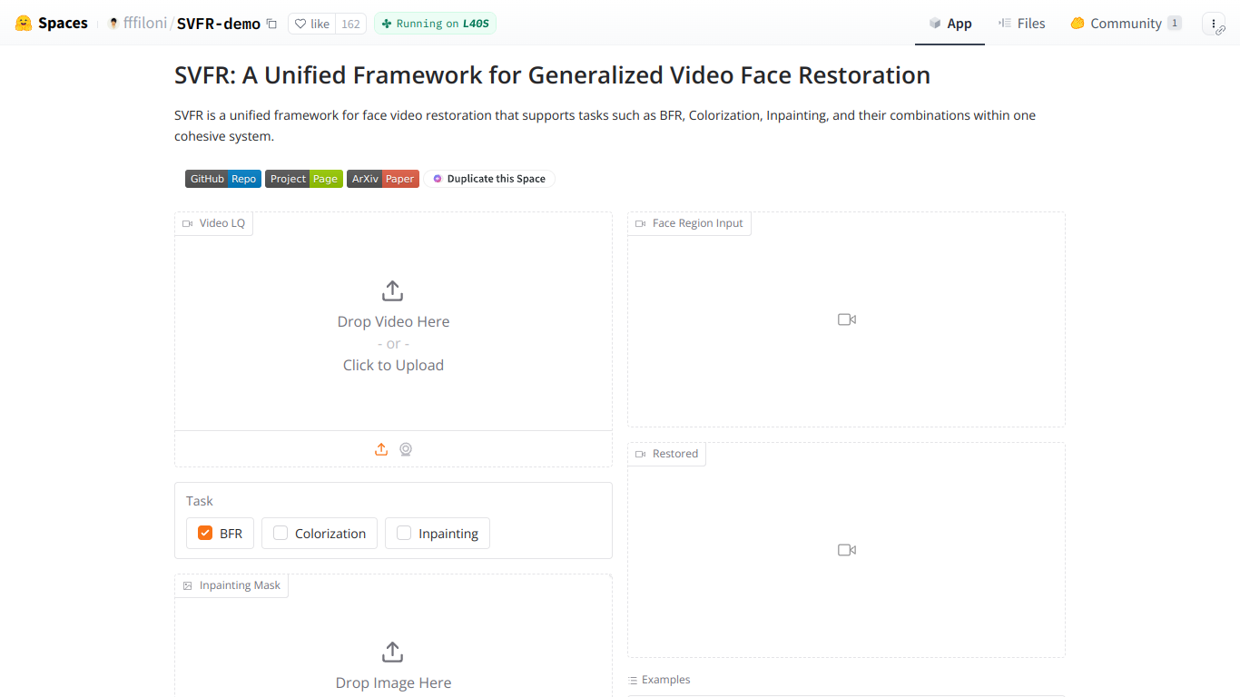Open the Project Page badge

[x=304, y=179]
